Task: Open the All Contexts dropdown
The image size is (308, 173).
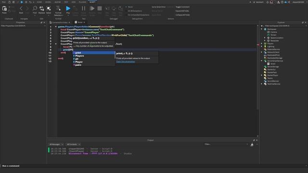Action: point(73,144)
